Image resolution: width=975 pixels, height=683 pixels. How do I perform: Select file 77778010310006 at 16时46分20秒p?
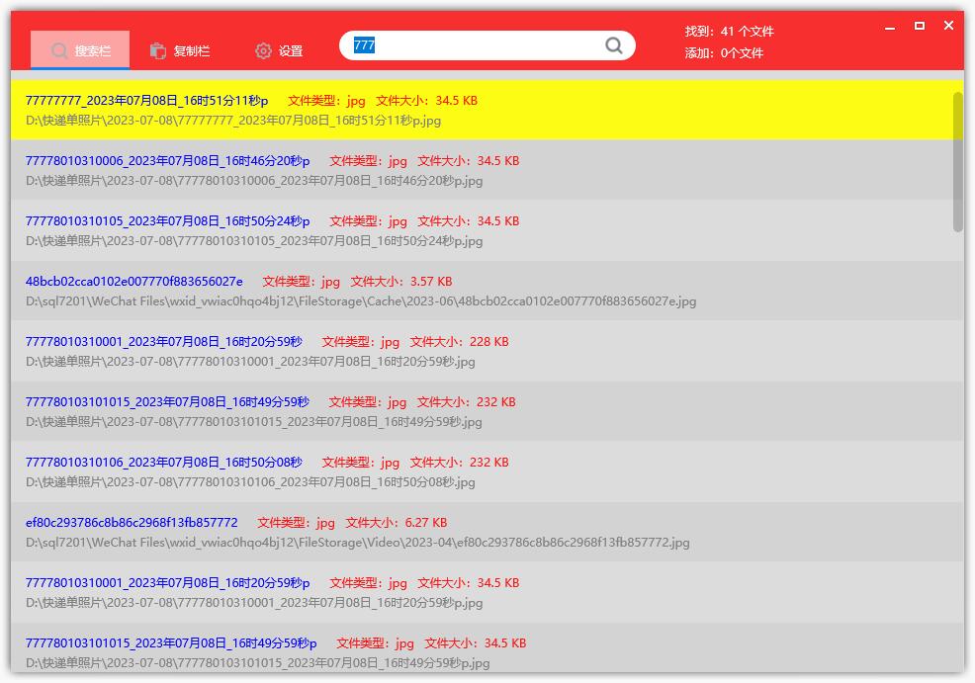482,170
